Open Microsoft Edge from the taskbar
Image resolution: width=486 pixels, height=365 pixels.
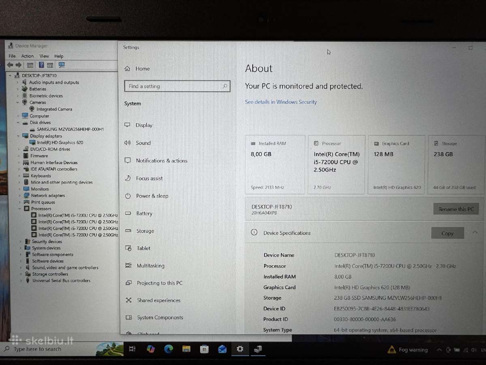(x=168, y=349)
